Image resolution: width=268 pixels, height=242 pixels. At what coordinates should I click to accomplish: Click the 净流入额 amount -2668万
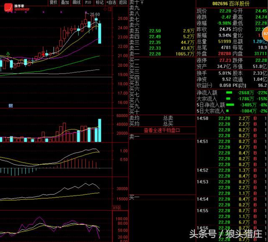coord(246,93)
